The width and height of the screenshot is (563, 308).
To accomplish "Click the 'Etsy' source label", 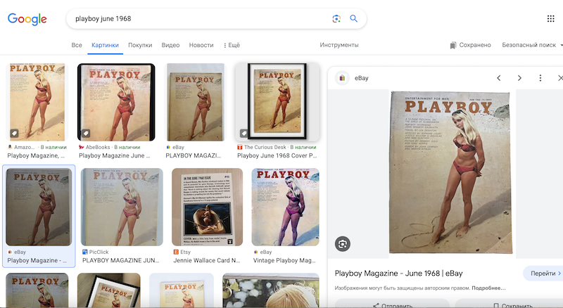I will click(185, 252).
